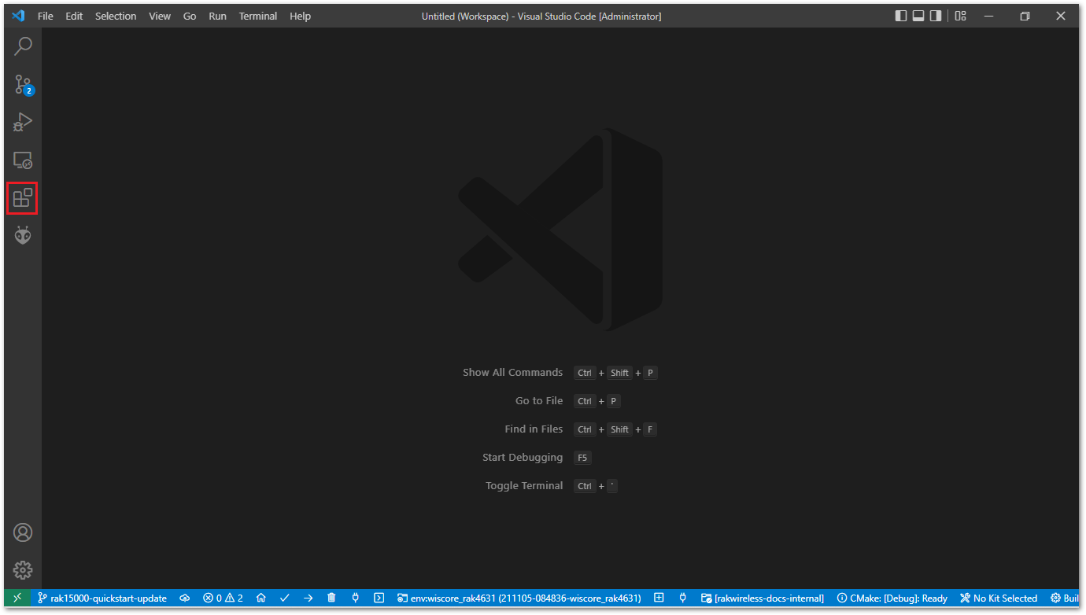The image size is (1086, 615).
Task: Restore down the Visual Studio Code window
Action: tap(1025, 16)
